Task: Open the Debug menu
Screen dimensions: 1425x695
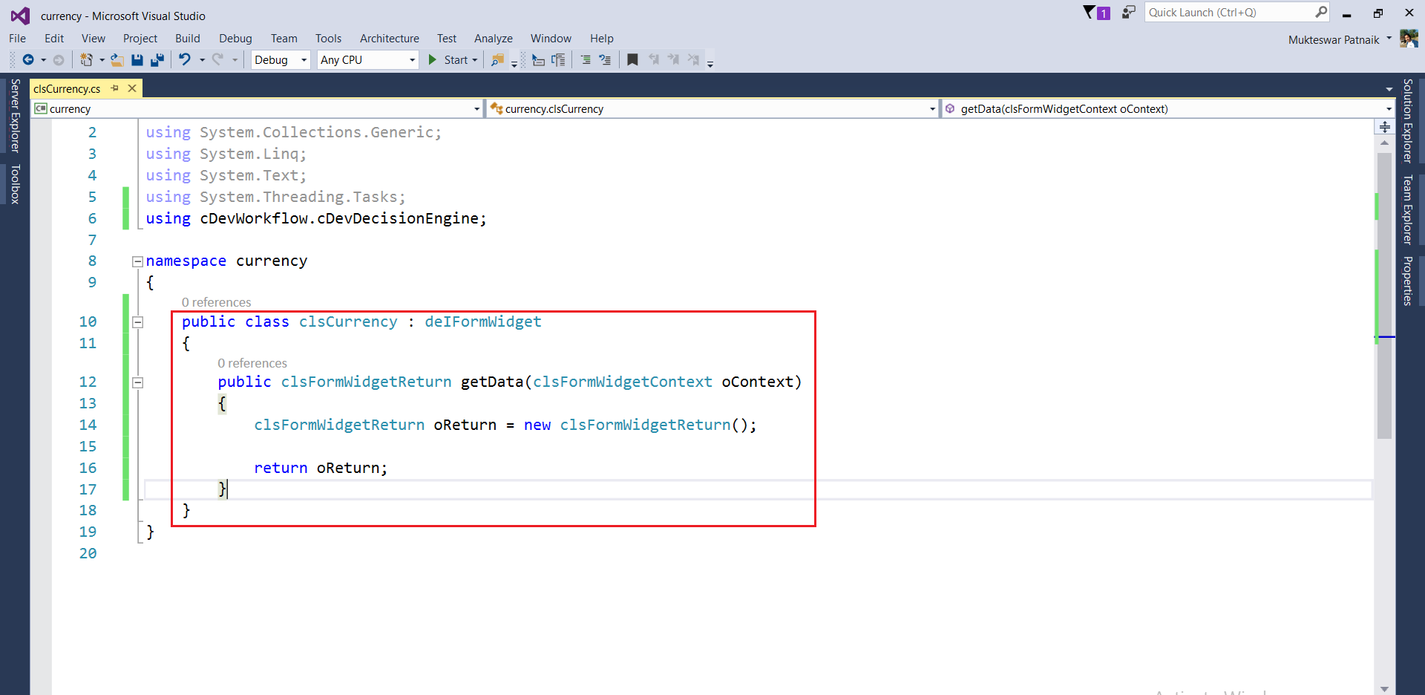Action: pyautogui.click(x=235, y=39)
